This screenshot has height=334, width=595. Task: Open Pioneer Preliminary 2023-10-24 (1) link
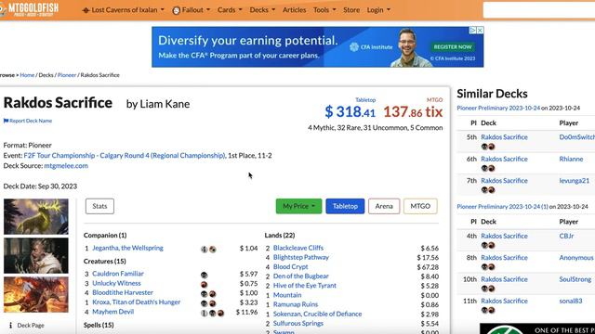point(502,206)
